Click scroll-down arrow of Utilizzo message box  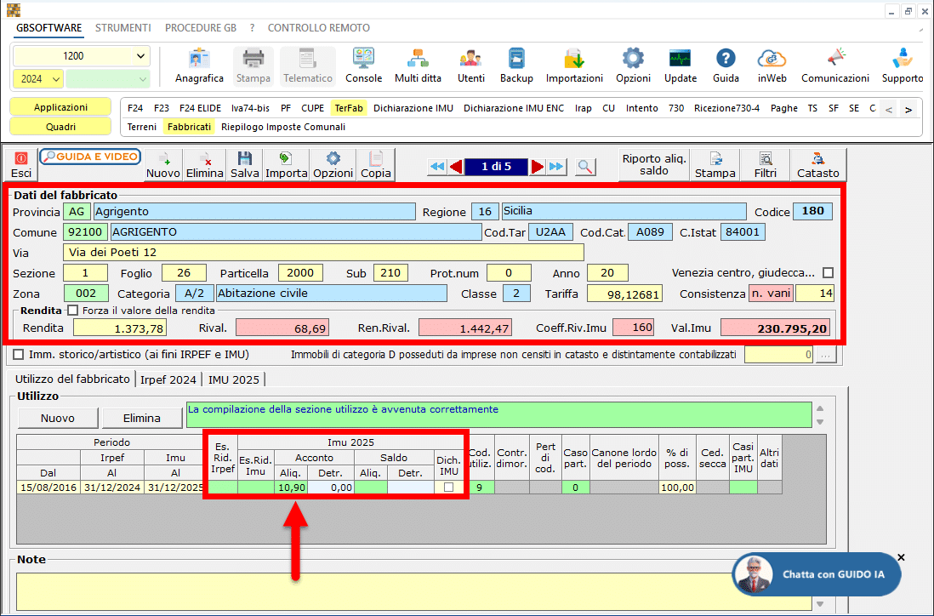(x=820, y=422)
